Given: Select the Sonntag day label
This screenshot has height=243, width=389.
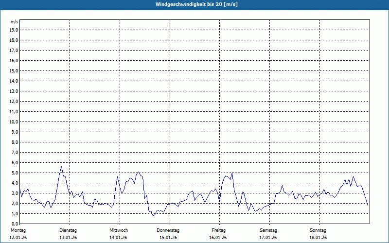Looking at the screenshot, I should pyautogui.click(x=318, y=230).
